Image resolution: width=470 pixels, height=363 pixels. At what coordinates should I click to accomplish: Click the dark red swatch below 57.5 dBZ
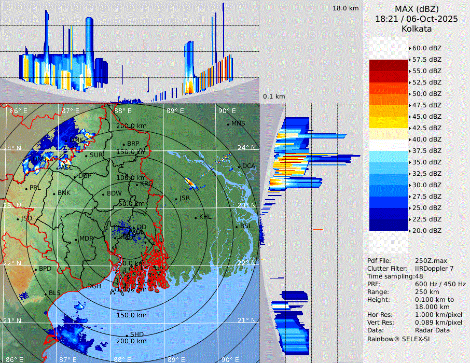[389, 65]
